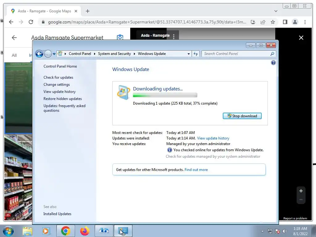This screenshot has width=316, height=237.
Task: Switch to Chrome from taskbar
Action: point(66,231)
